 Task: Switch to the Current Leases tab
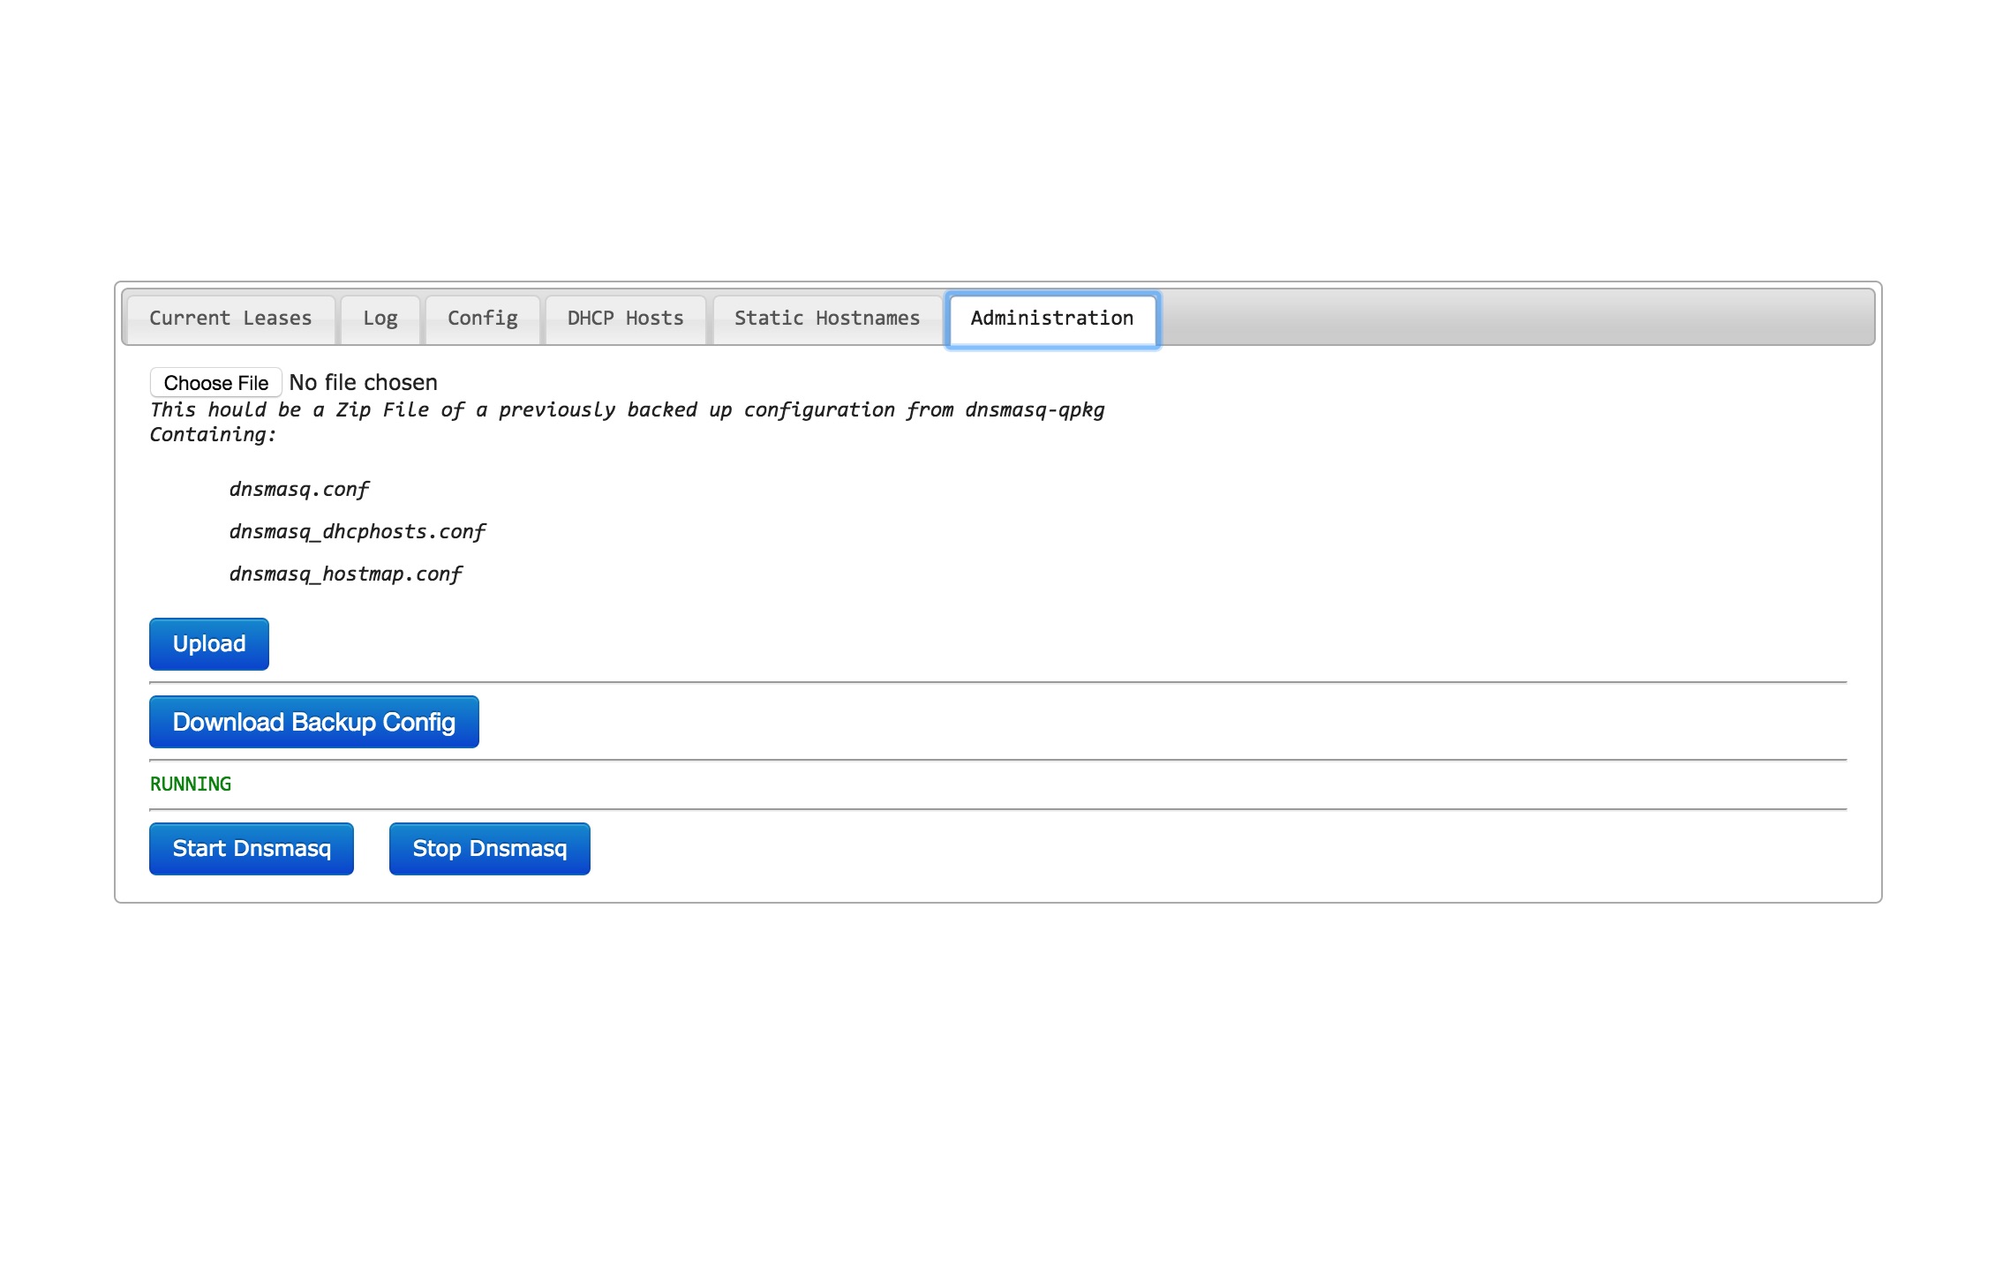(x=230, y=319)
